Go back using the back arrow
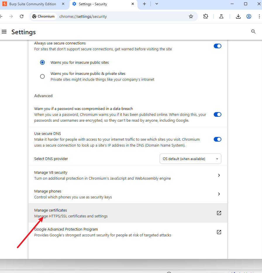The height and width of the screenshot is (273, 262). pos(1,16)
